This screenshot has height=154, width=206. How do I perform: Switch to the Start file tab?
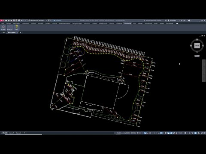click(x=4, y=33)
